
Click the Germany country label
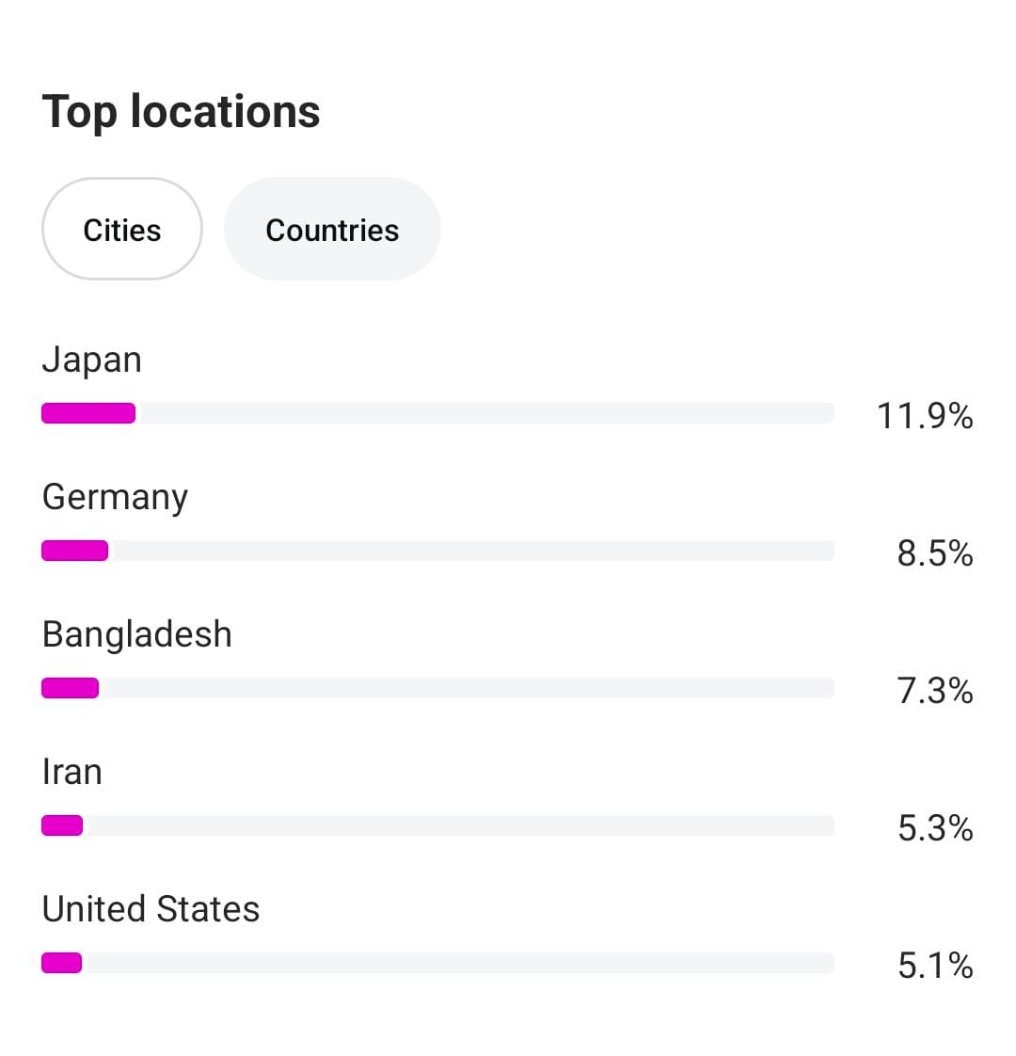pos(115,497)
